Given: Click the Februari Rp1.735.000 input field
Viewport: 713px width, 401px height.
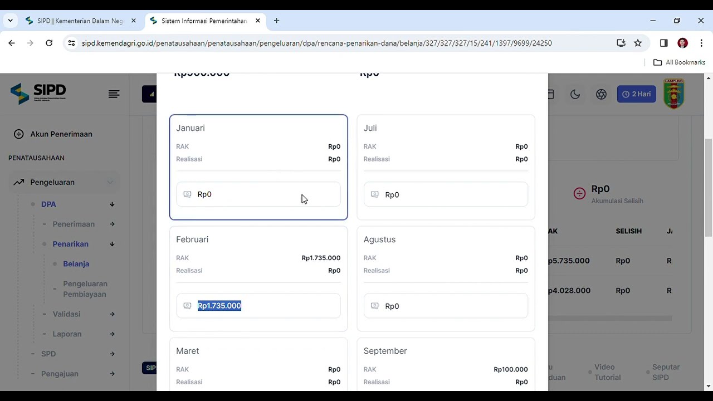Looking at the screenshot, I should (258, 306).
